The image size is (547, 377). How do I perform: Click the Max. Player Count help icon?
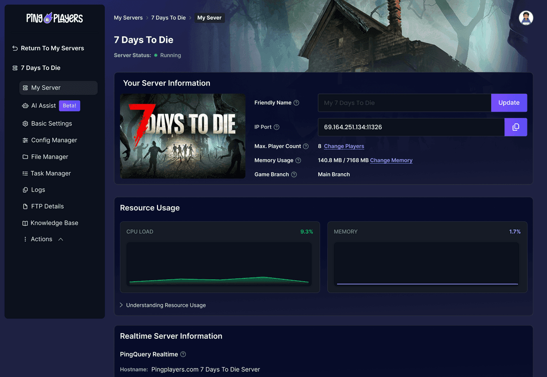click(306, 146)
